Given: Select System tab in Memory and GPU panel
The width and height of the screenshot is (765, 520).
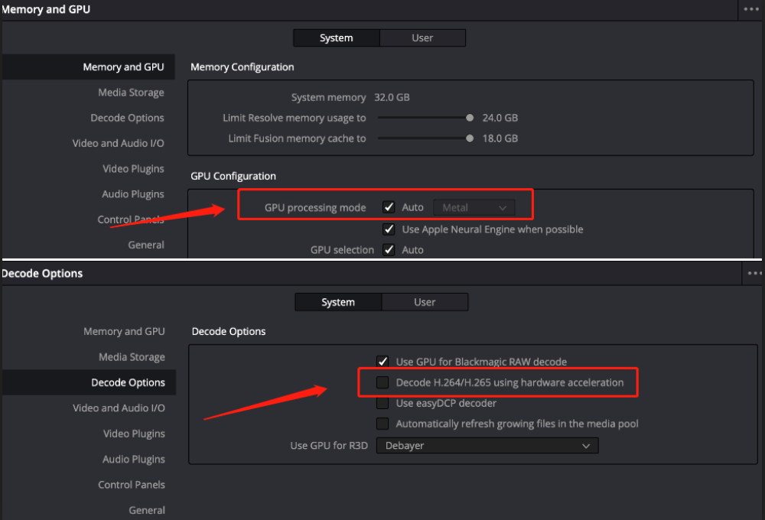Looking at the screenshot, I should (336, 38).
